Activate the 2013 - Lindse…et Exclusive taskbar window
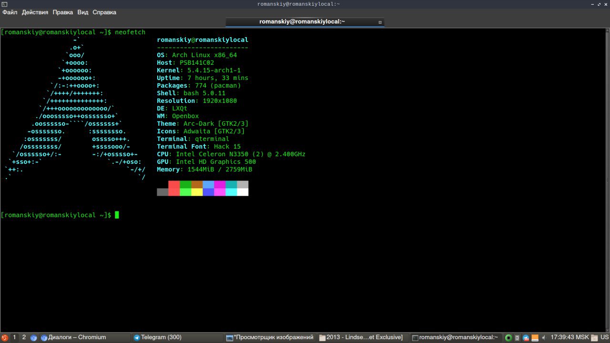This screenshot has height=343, width=610. (x=363, y=337)
